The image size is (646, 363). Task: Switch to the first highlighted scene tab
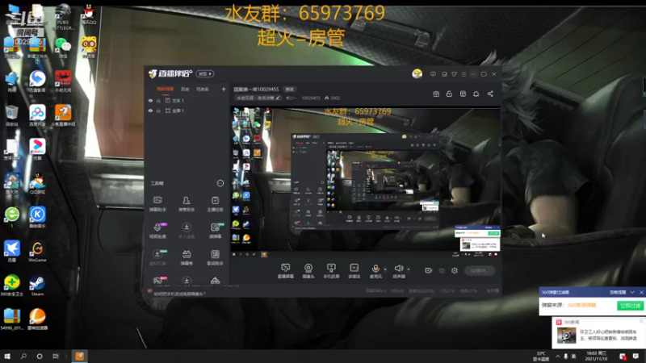(165, 89)
